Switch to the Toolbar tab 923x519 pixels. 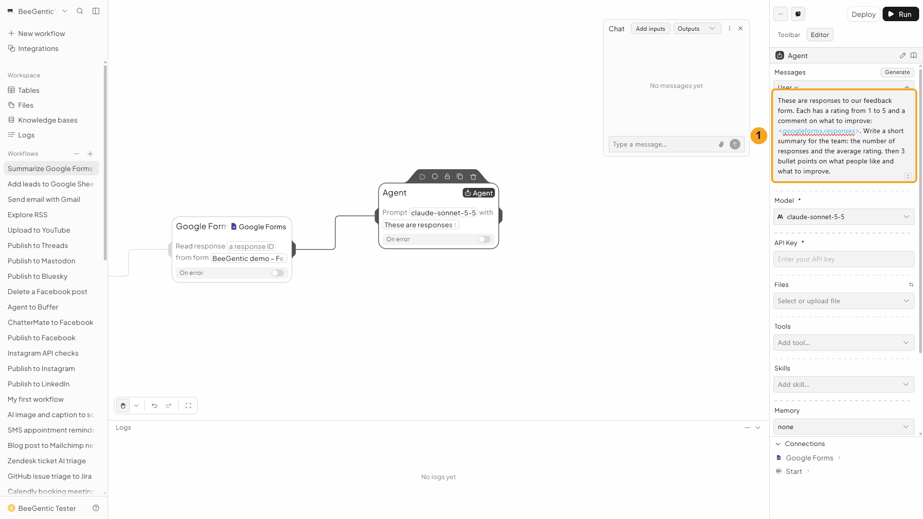(x=789, y=35)
